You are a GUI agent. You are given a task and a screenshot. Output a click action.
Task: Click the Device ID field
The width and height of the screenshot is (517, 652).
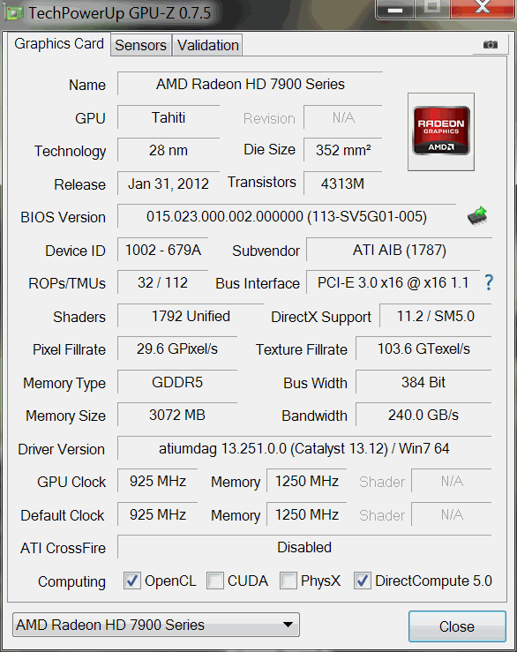162,250
